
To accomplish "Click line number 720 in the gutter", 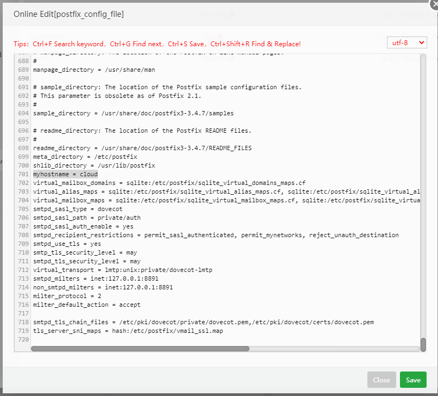I will (23, 339).
